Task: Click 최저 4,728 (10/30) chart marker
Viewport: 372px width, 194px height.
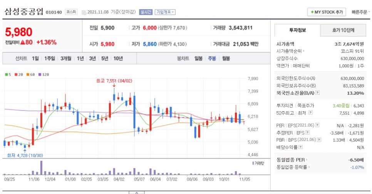Action: (25, 156)
